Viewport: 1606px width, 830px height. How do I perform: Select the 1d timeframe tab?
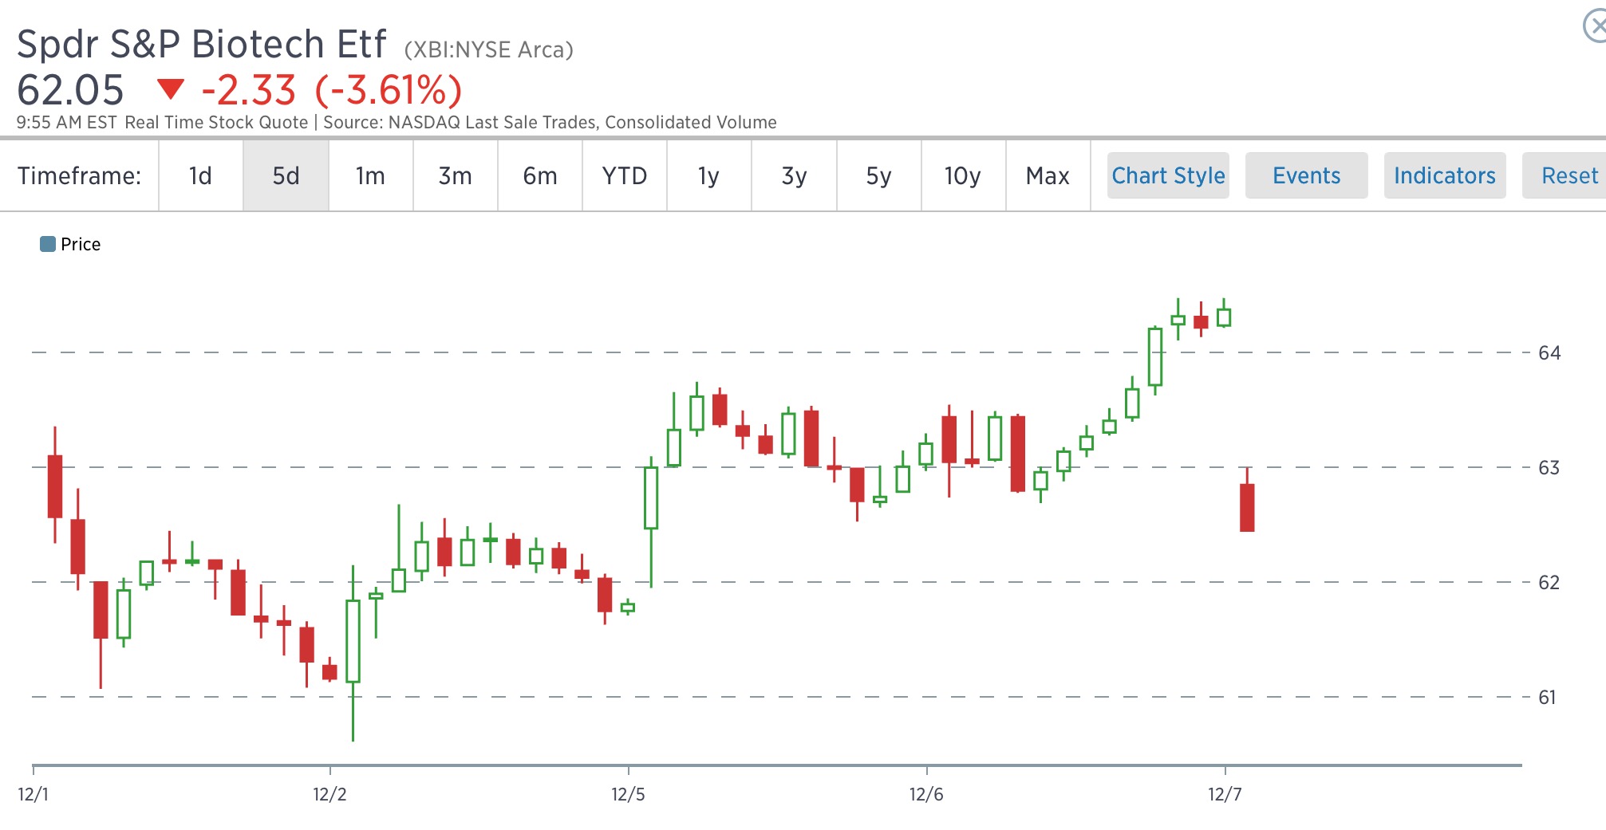point(200,175)
